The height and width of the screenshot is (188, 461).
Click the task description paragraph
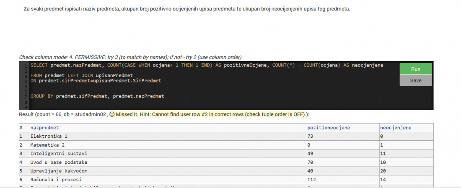click(x=187, y=9)
